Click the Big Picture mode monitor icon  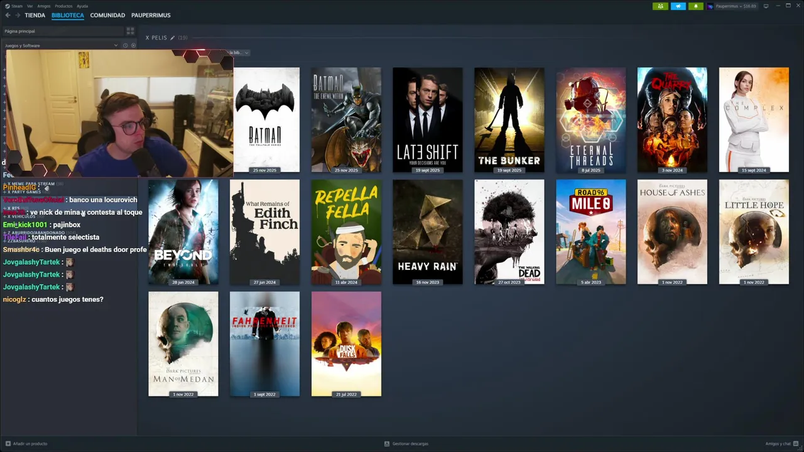click(x=766, y=6)
